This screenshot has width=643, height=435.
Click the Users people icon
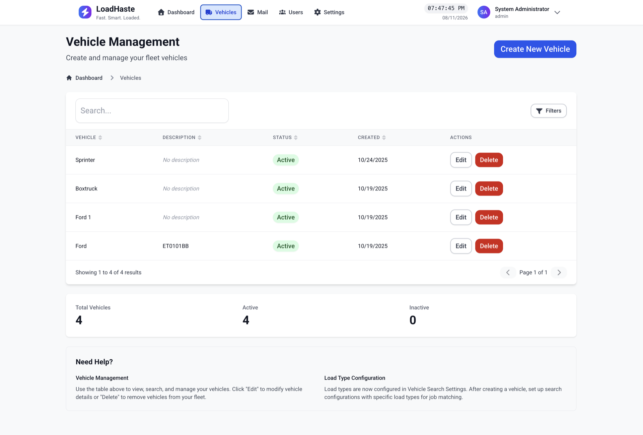(282, 12)
